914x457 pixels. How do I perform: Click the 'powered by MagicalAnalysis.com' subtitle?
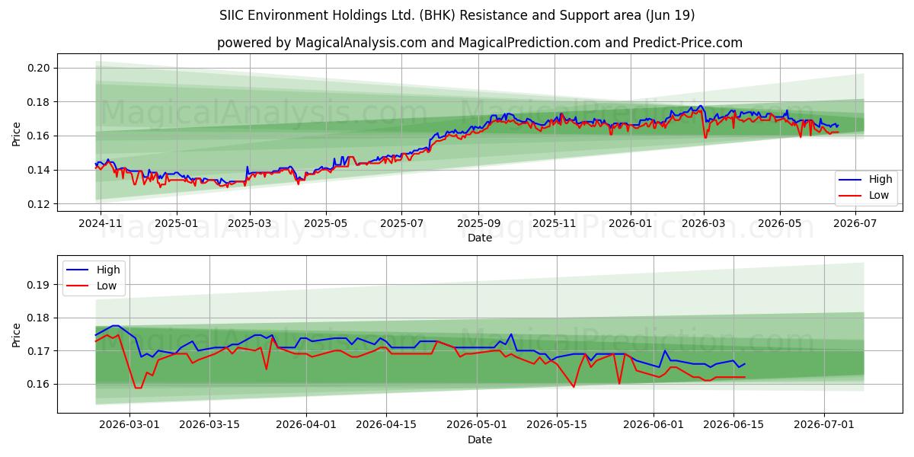tap(479, 43)
